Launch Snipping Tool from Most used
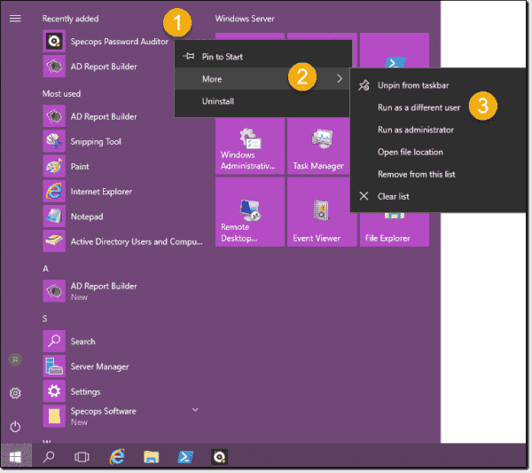Image resolution: width=532 pixels, height=473 pixels. click(x=95, y=142)
